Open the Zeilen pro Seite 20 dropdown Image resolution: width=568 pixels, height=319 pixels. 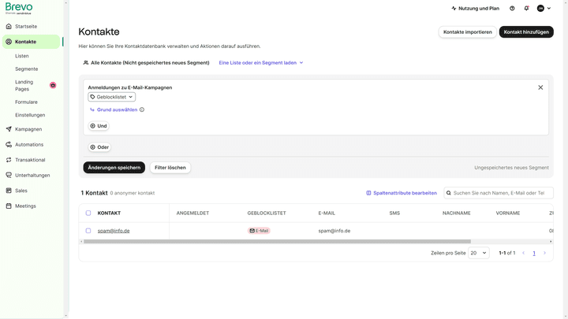tap(479, 253)
